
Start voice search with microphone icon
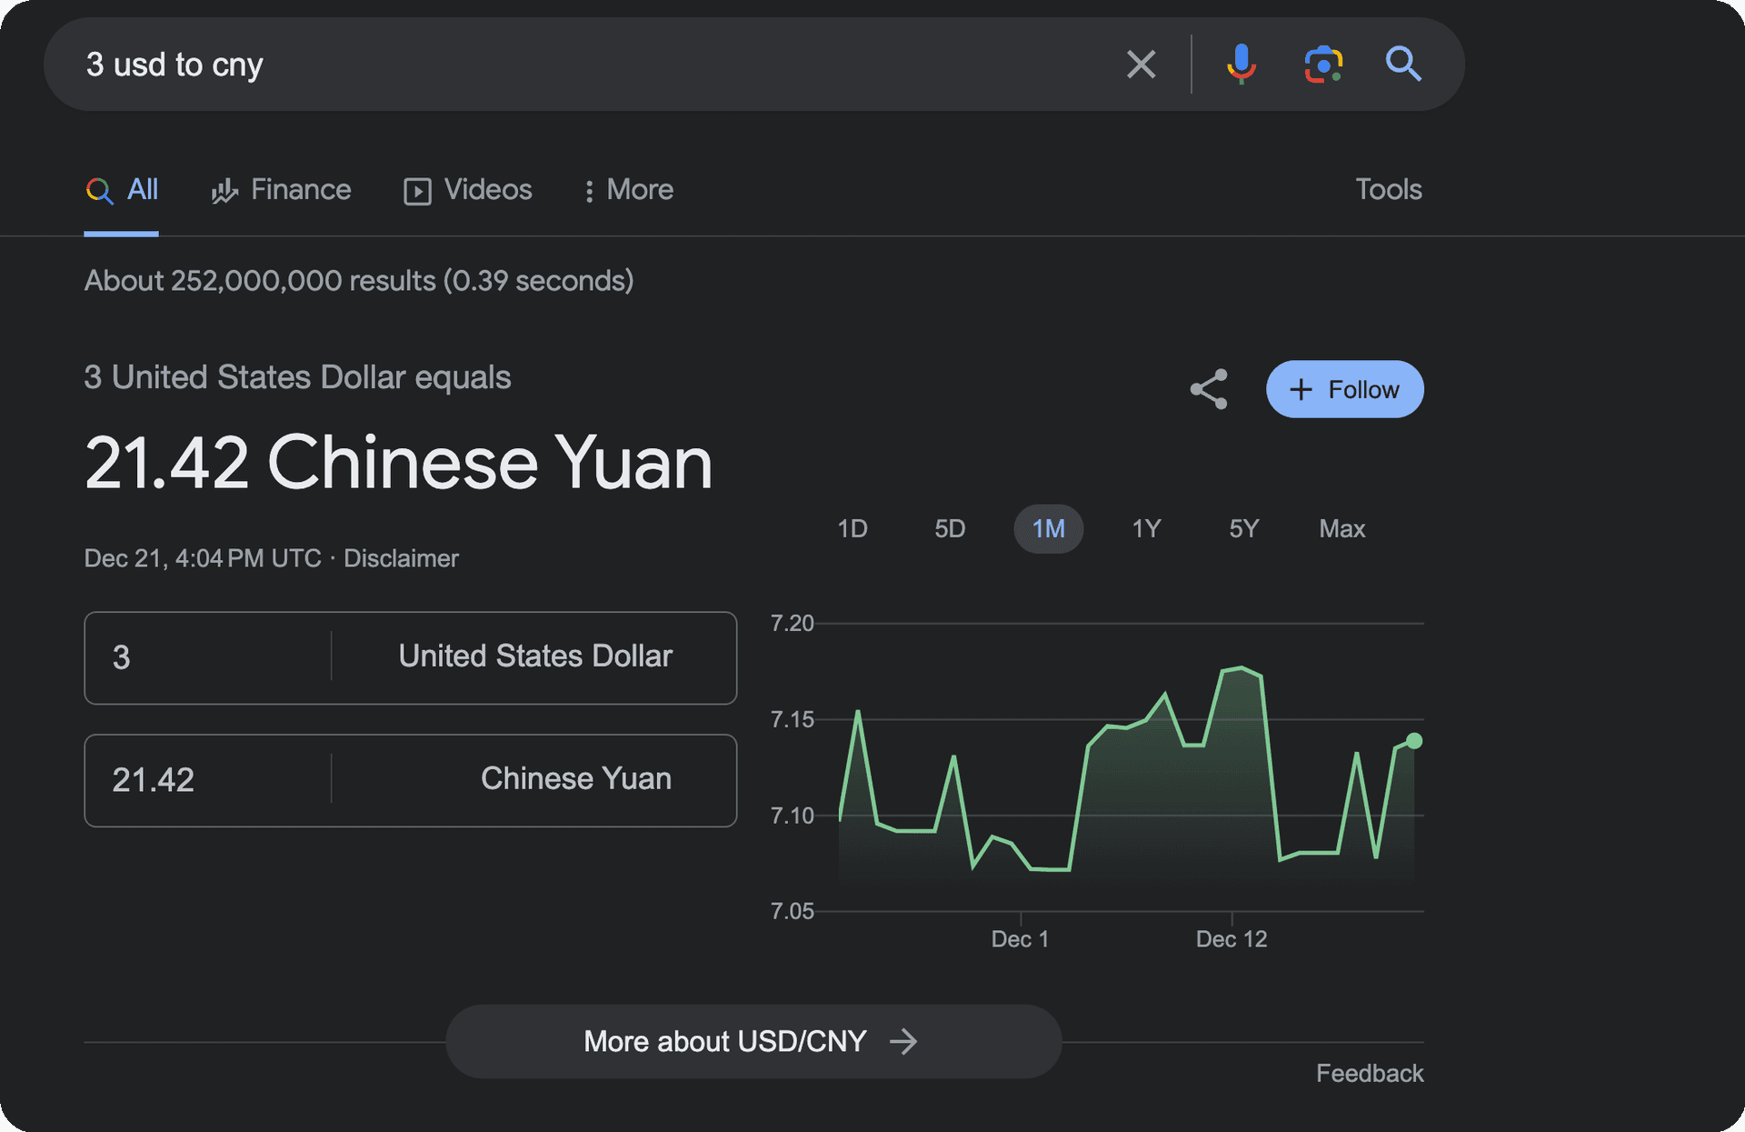[1241, 65]
